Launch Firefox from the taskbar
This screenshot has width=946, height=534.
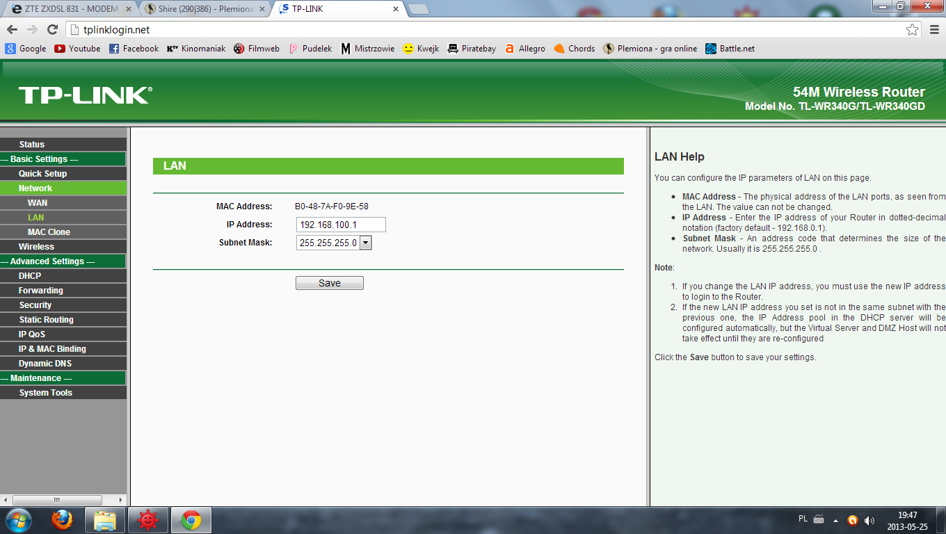pyautogui.click(x=62, y=520)
